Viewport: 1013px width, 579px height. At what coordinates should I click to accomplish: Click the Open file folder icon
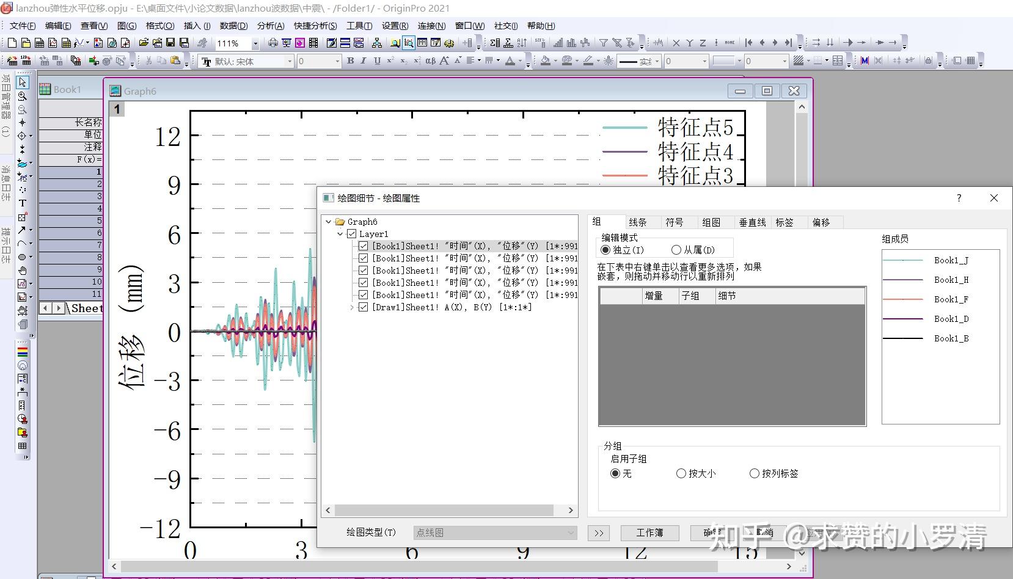pos(144,43)
